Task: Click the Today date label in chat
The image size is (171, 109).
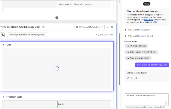Action: click(147, 4)
